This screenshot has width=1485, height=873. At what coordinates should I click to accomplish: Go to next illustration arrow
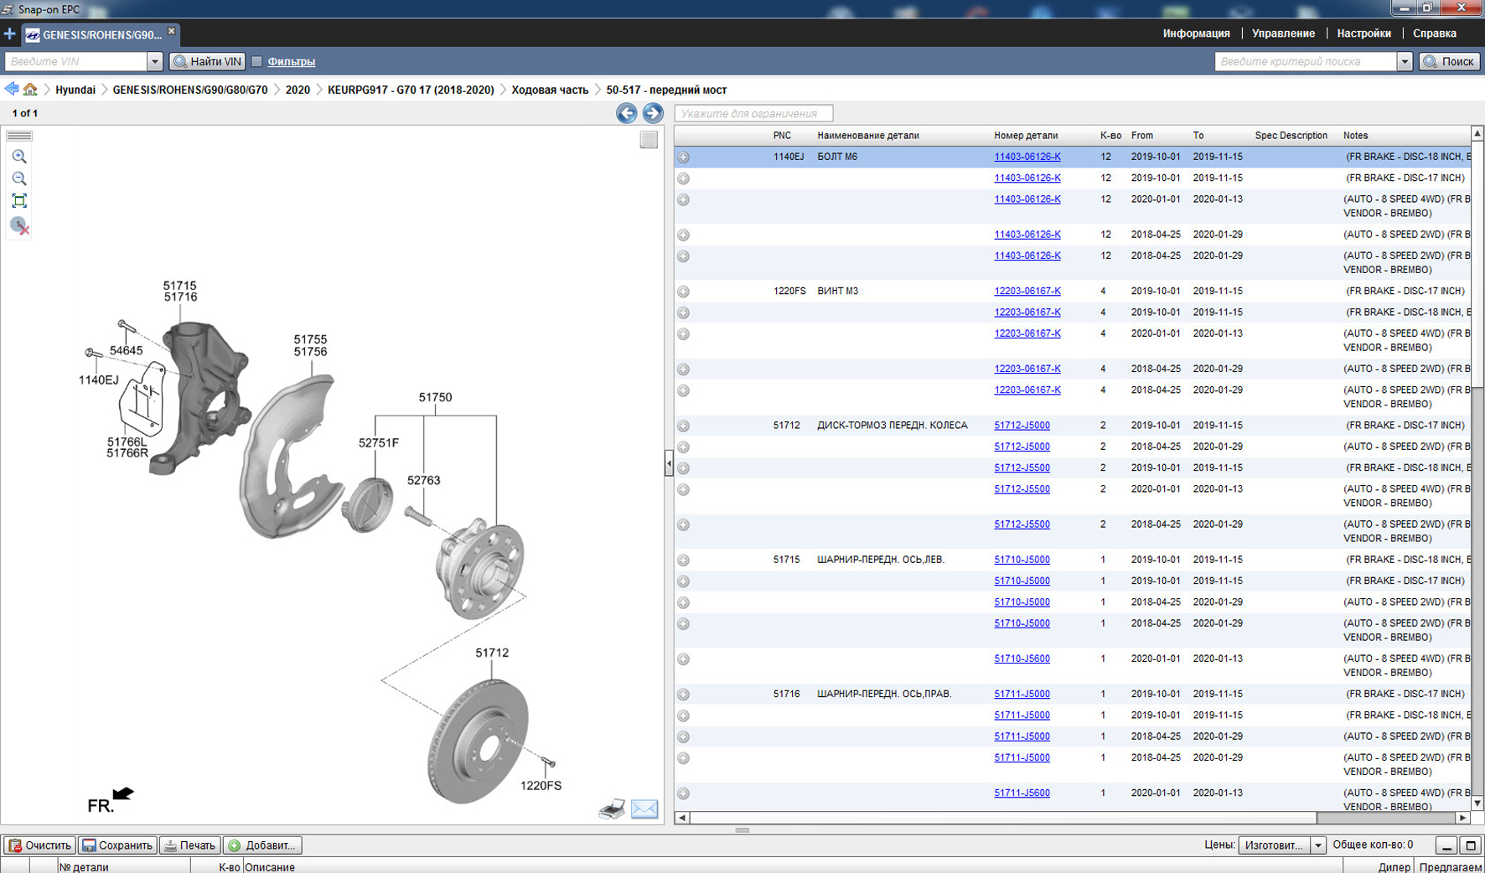(x=652, y=113)
